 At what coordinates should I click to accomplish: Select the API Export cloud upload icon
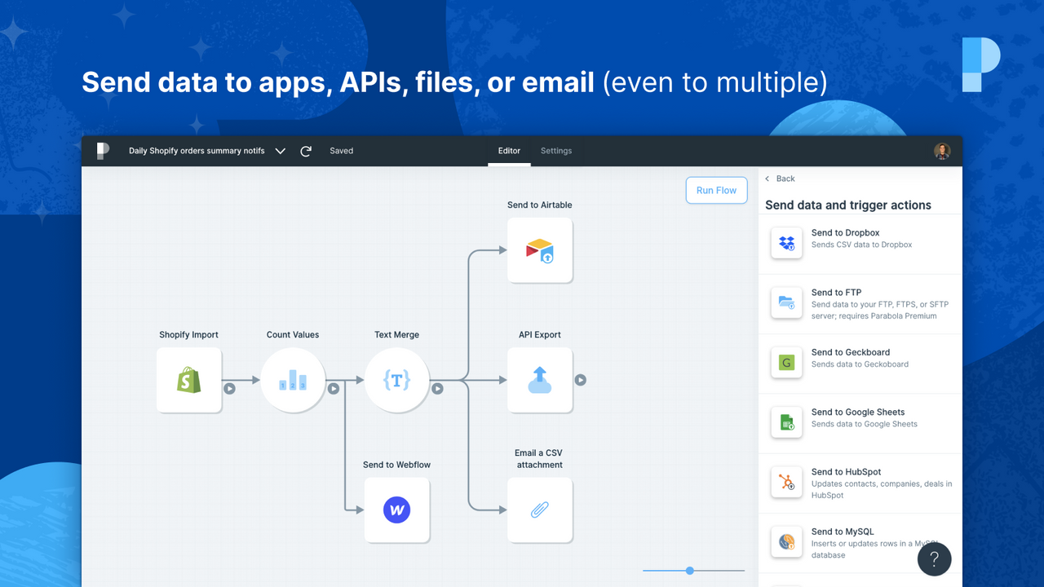tap(539, 380)
